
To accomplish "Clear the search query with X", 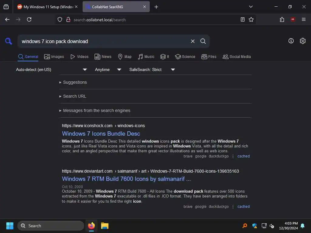I will [x=193, y=41].
